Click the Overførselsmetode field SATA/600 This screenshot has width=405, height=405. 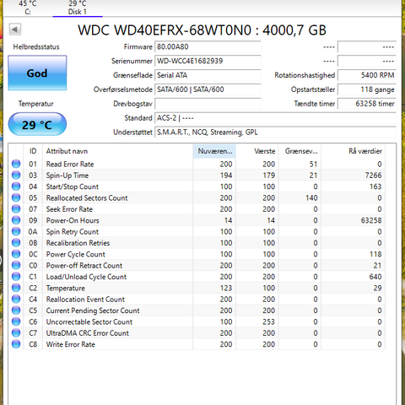pos(208,89)
